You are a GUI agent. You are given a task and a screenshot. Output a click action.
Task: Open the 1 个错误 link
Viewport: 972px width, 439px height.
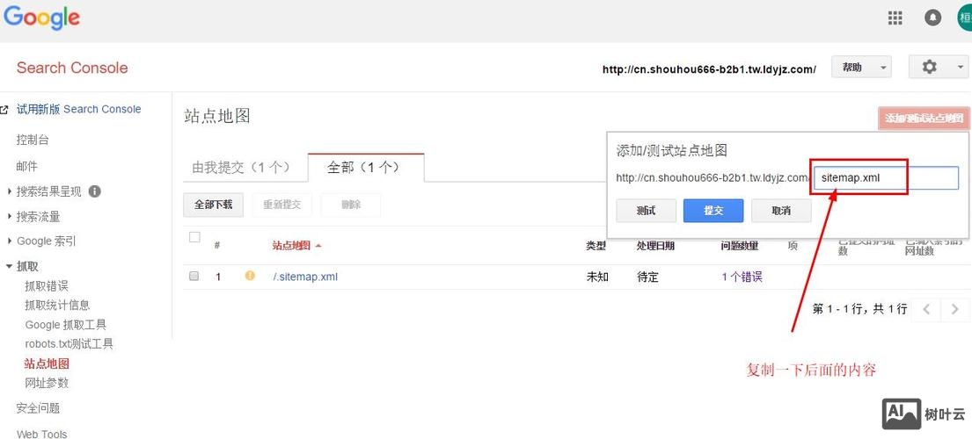742,277
